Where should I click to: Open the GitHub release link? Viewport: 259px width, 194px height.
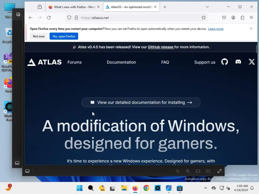(x=161, y=47)
